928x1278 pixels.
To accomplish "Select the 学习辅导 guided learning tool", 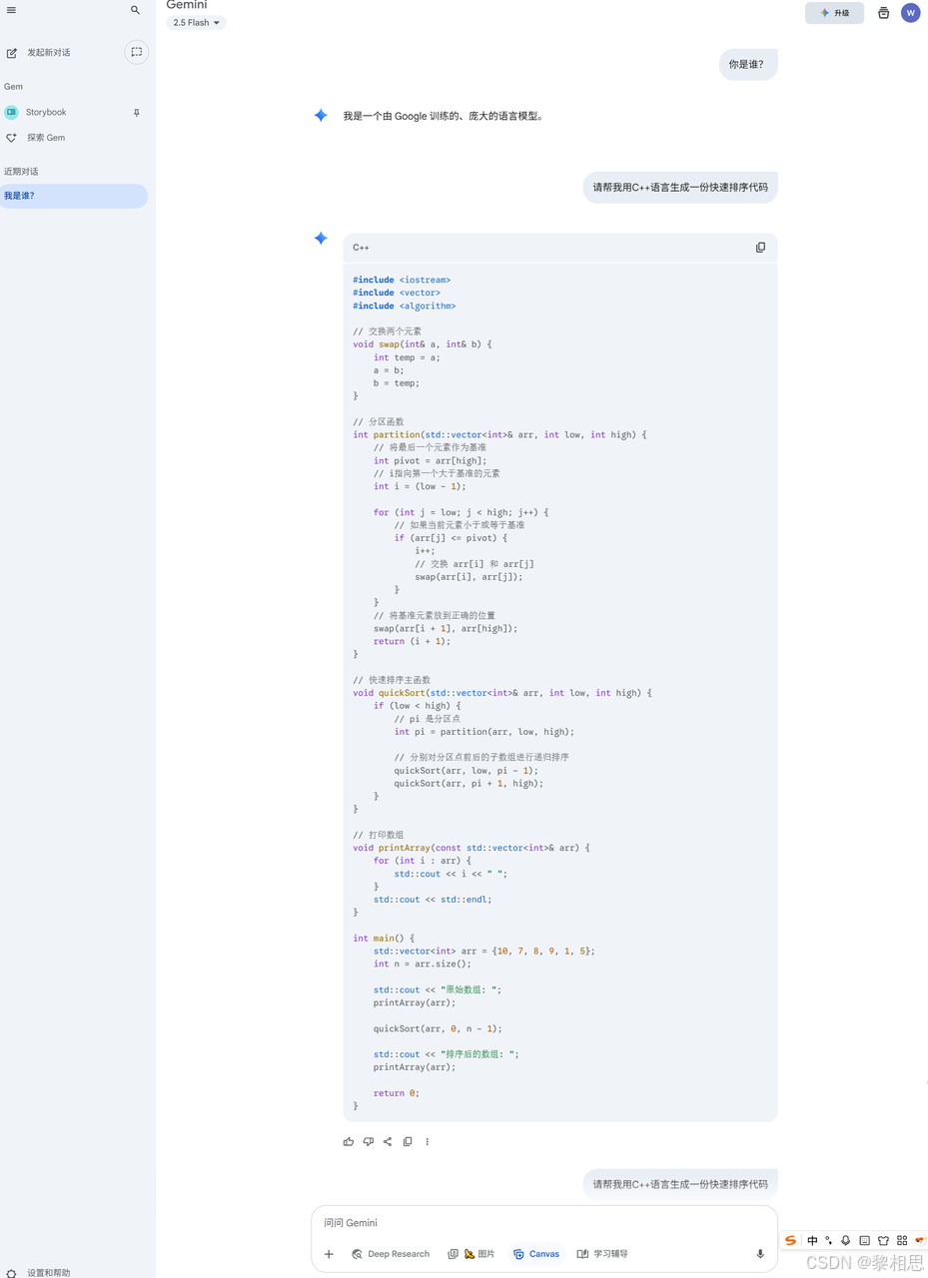I will [x=602, y=1254].
